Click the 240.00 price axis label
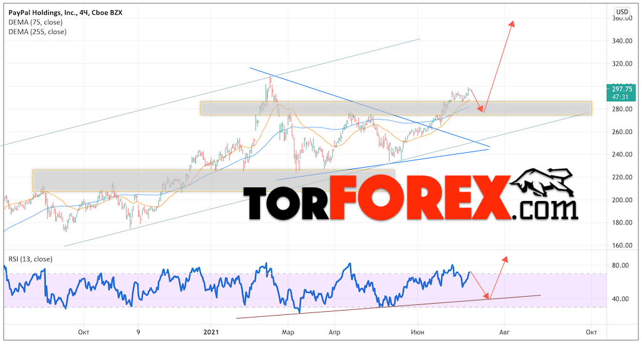 tap(623, 155)
